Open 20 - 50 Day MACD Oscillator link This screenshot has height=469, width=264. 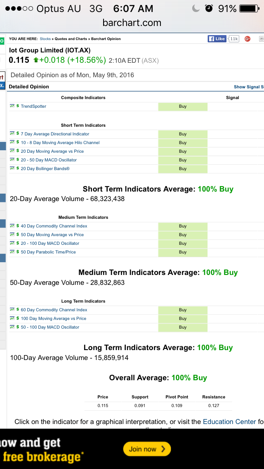point(49,160)
